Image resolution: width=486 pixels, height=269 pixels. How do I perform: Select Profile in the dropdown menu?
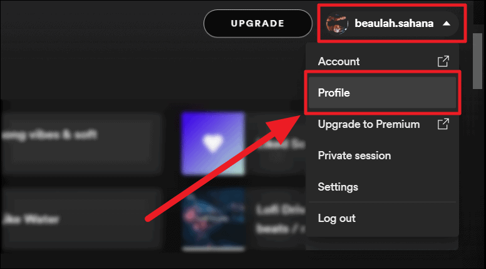pos(382,92)
